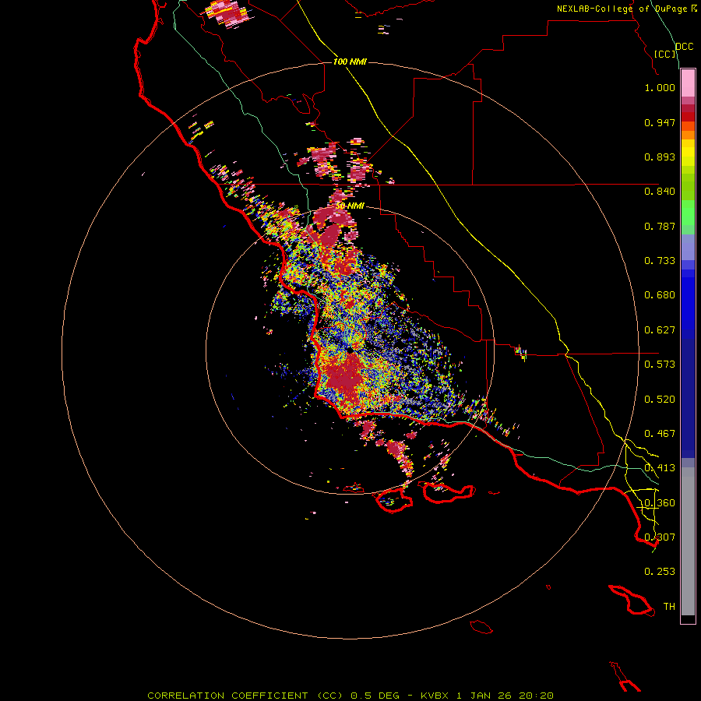
Task: Click the 100 NMI range ring label
Action: [350, 62]
